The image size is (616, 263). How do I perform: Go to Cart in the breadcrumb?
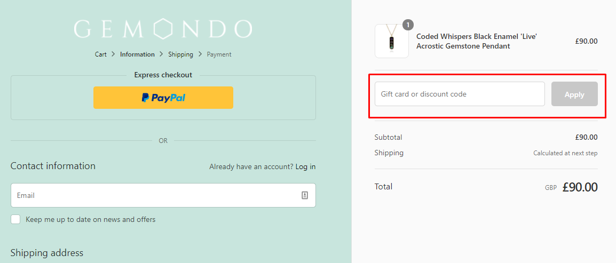point(101,54)
